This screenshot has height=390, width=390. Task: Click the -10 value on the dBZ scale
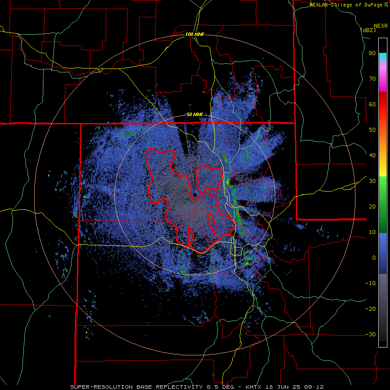click(370, 283)
